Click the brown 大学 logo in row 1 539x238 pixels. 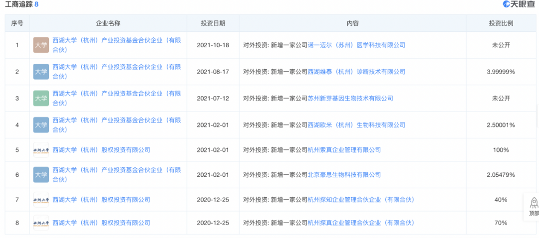pyautogui.click(x=41, y=45)
